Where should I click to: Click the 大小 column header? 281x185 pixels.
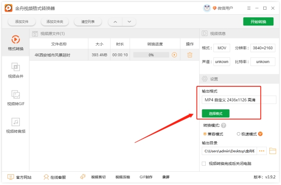click(x=100, y=44)
